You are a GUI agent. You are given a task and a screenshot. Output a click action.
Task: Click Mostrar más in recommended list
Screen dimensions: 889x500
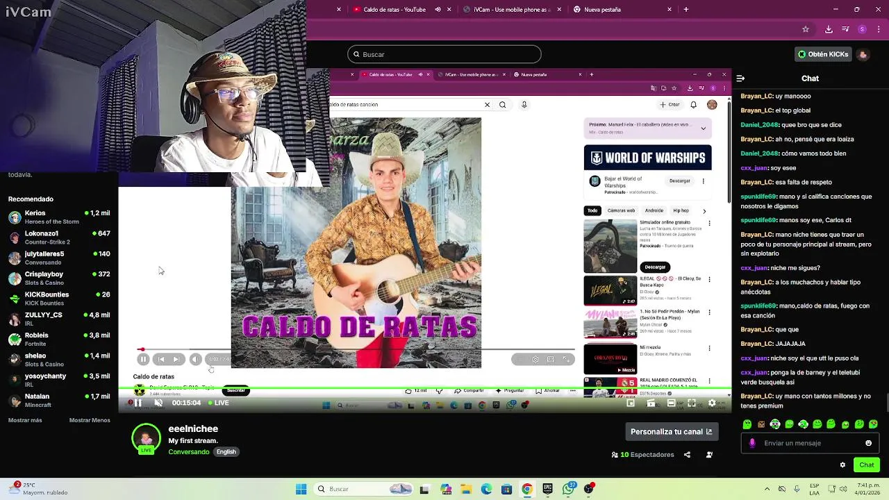(25, 420)
